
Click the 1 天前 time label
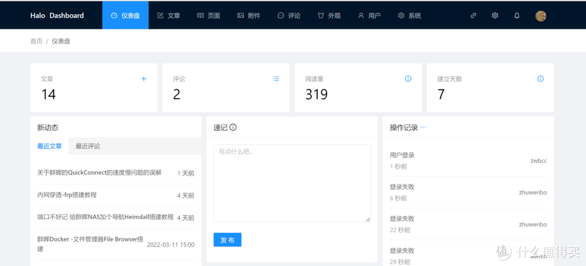point(186,173)
